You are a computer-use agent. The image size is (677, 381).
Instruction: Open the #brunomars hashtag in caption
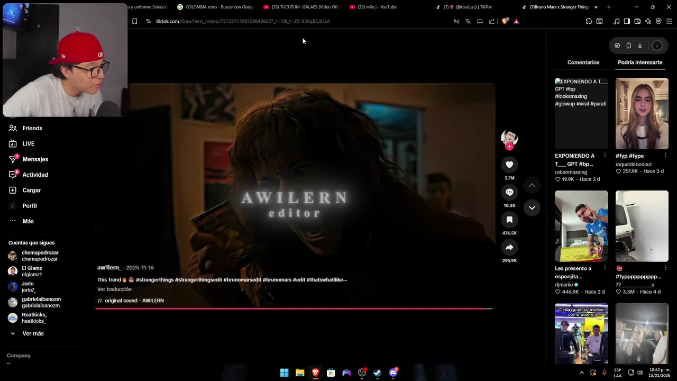[277, 280]
